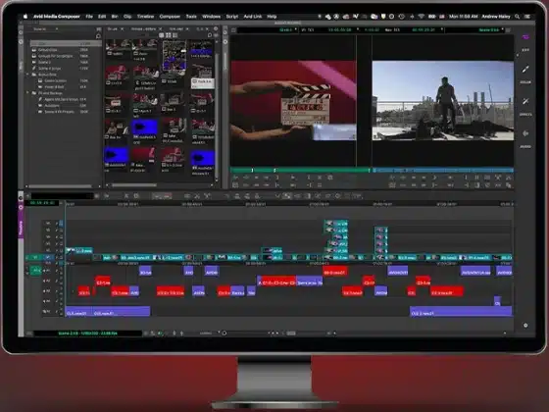The width and height of the screenshot is (549, 412).
Task: Open the Tools menu
Action: (x=191, y=17)
